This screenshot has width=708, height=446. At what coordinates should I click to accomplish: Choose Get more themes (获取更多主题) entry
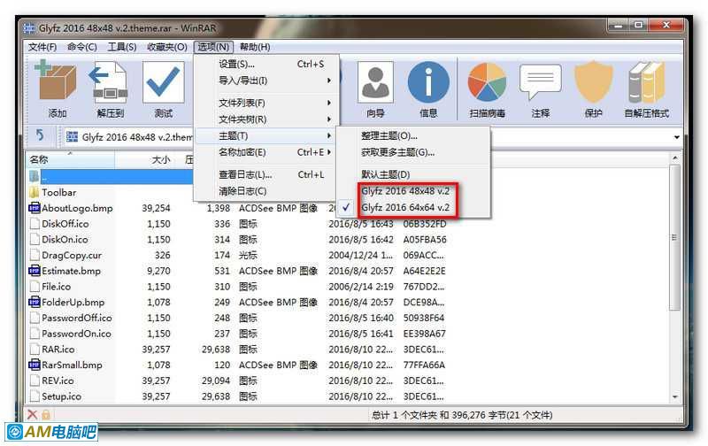[x=412, y=152]
